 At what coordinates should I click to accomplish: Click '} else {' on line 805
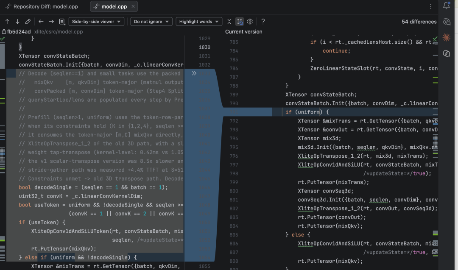[298, 235]
